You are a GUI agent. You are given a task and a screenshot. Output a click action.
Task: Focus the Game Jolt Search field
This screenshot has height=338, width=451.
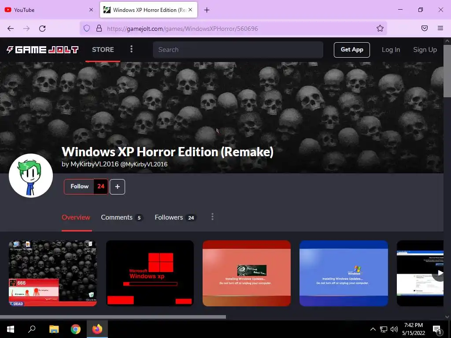pyautogui.click(x=238, y=50)
